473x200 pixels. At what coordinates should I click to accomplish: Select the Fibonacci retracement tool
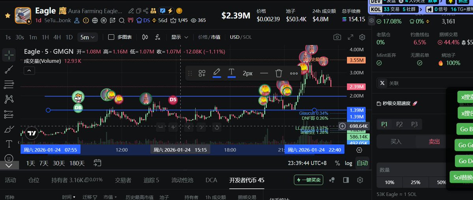[9, 84]
